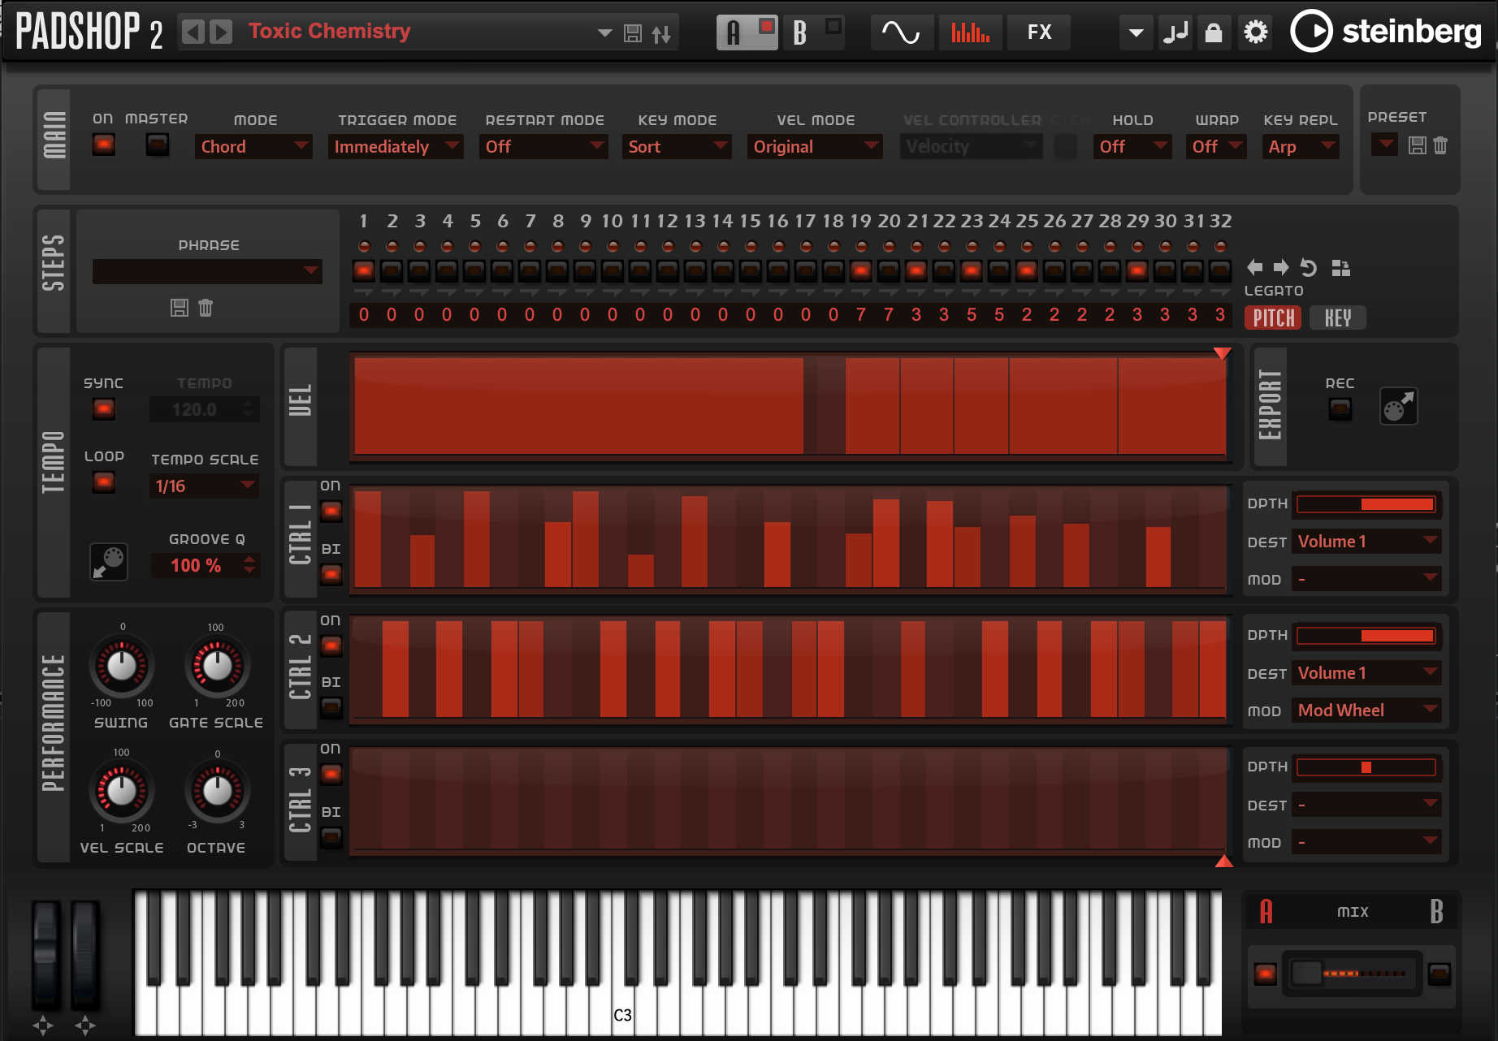Image resolution: width=1498 pixels, height=1041 pixels.
Task: Expand the Tempo Scale 1/16 dropdown
Action: click(205, 486)
